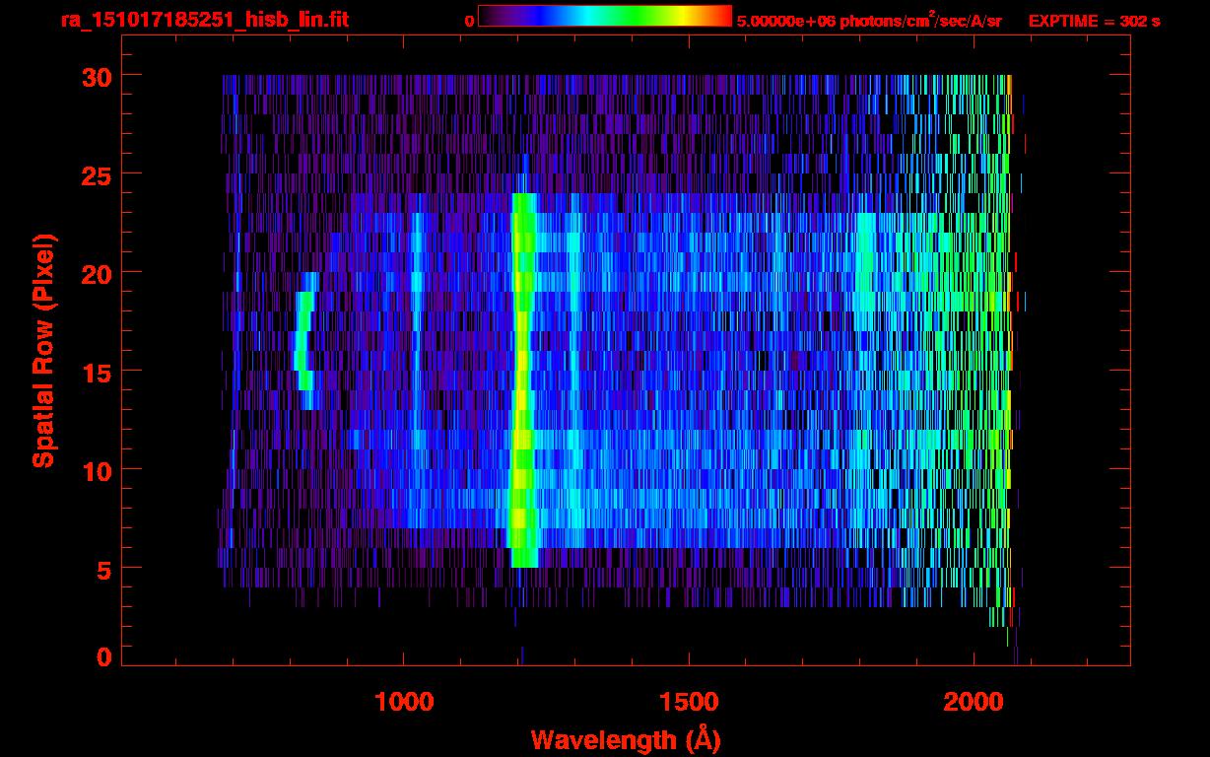Image resolution: width=1210 pixels, height=757 pixels.
Task: Click the EXPTIME = 302 s text
Action: [1094, 21]
